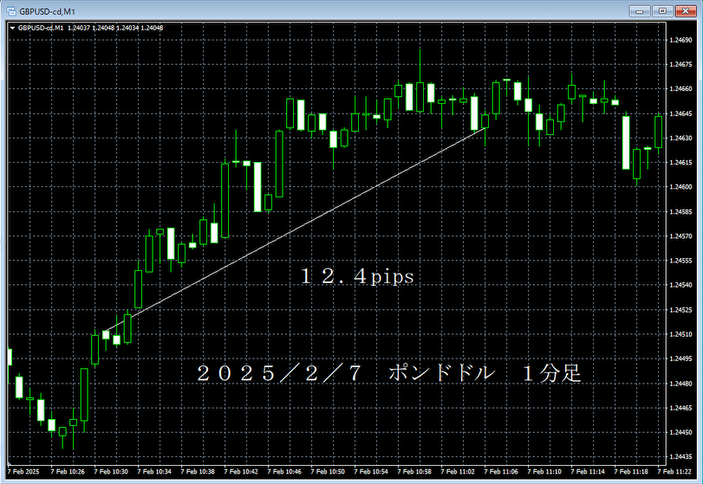Click the '7 Feb 2025' time axis label
The width and height of the screenshot is (703, 484).
pos(23,472)
